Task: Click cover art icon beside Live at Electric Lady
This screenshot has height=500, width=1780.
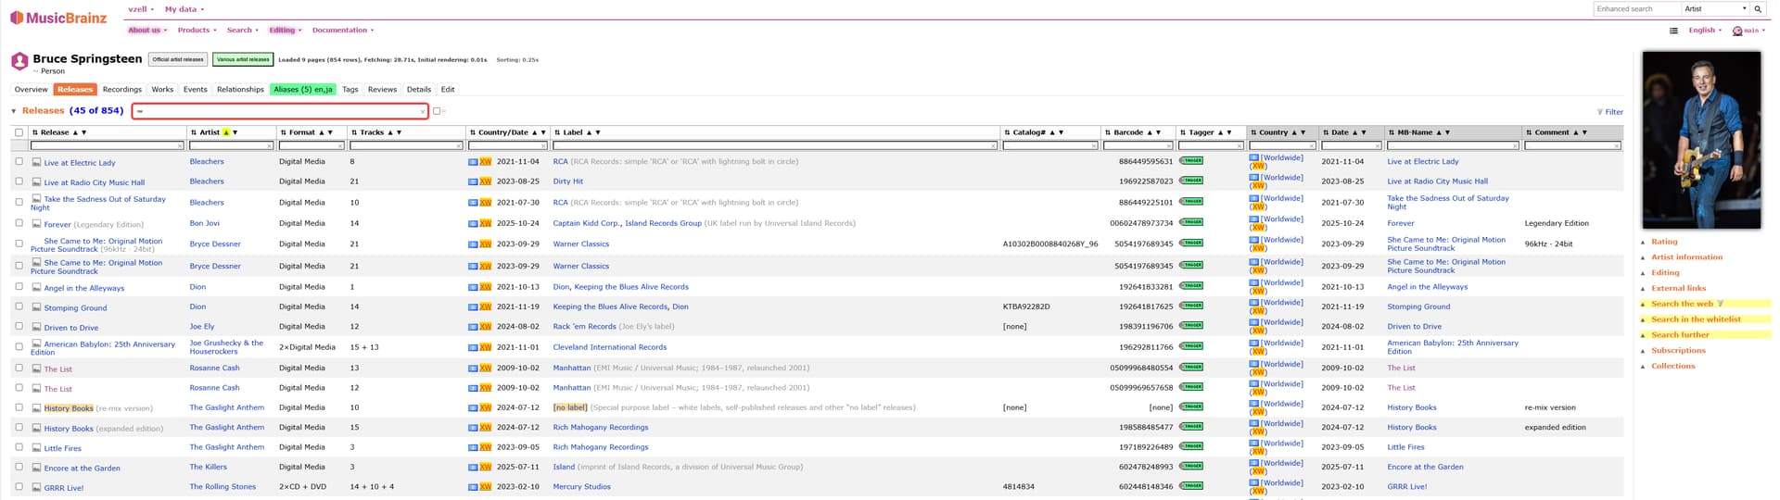Action: pyautogui.click(x=36, y=162)
